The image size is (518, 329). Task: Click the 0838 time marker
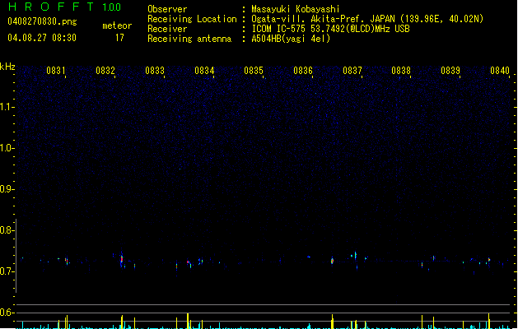[x=401, y=71]
